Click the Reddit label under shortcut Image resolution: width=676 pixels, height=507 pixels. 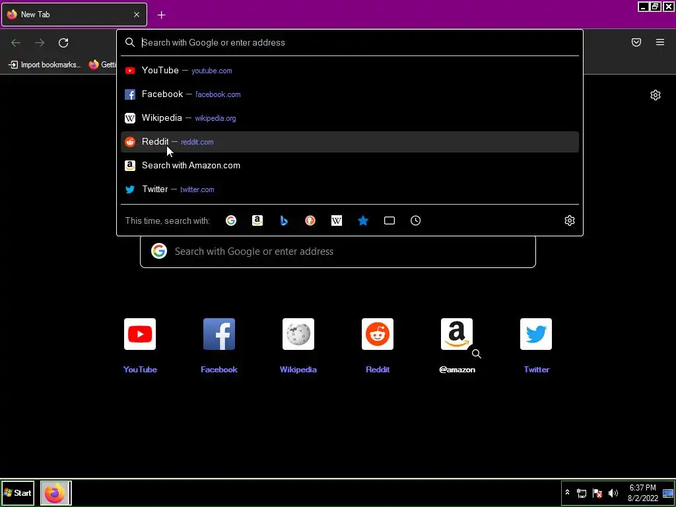point(378,370)
